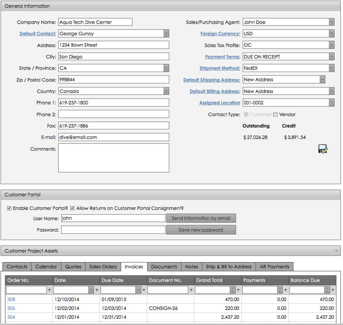
Task: Open the Sales Tax Profile dropdown
Action: click(332, 45)
